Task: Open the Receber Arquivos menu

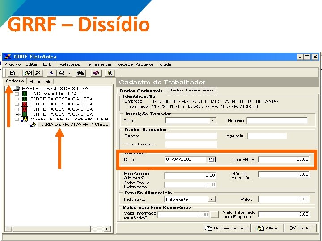Action: [136, 64]
